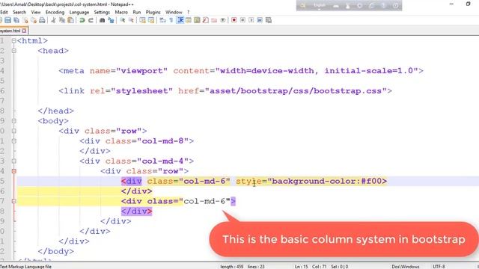Click the Dos\Windows line-ending status
The image size is (479, 269).
coord(406,267)
